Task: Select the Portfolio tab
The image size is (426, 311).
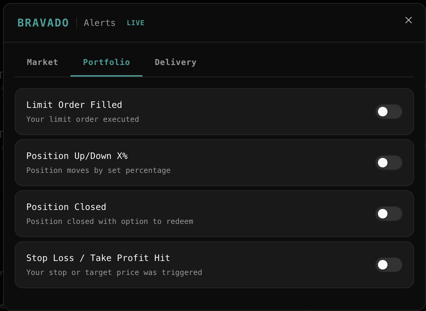Action: pyautogui.click(x=106, y=62)
